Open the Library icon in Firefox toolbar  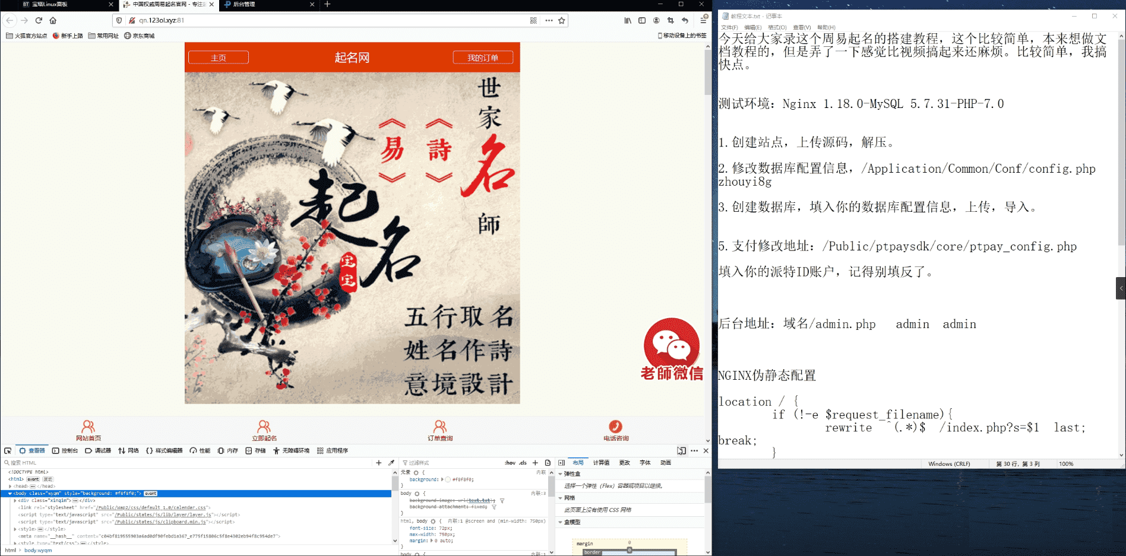click(x=628, y=20)
